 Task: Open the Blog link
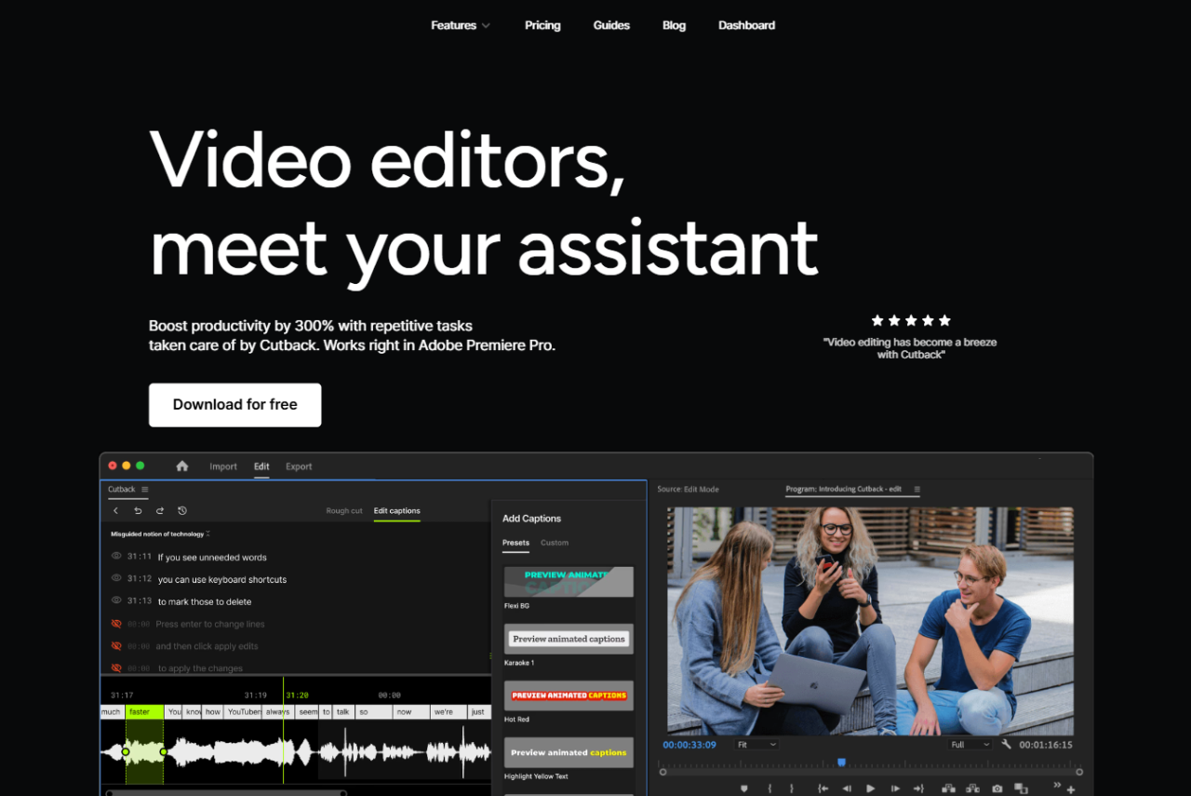[x=674, y=25]
